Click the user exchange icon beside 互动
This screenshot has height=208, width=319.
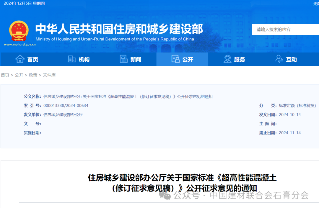tap(279, 59)
